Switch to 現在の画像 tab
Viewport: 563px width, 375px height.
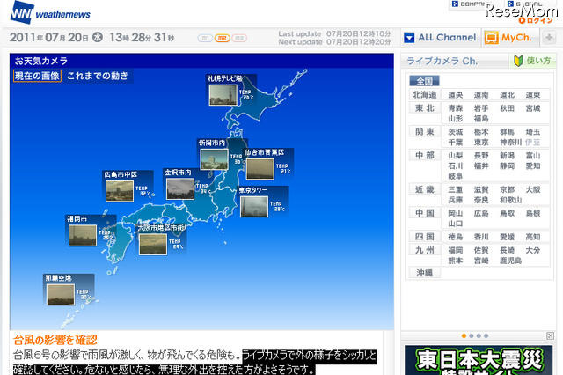[x=37, y=76]
